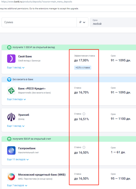Click the info icon next to Уралсиб Ставка
The image size is (136, 189).
[x=84, y=114]
